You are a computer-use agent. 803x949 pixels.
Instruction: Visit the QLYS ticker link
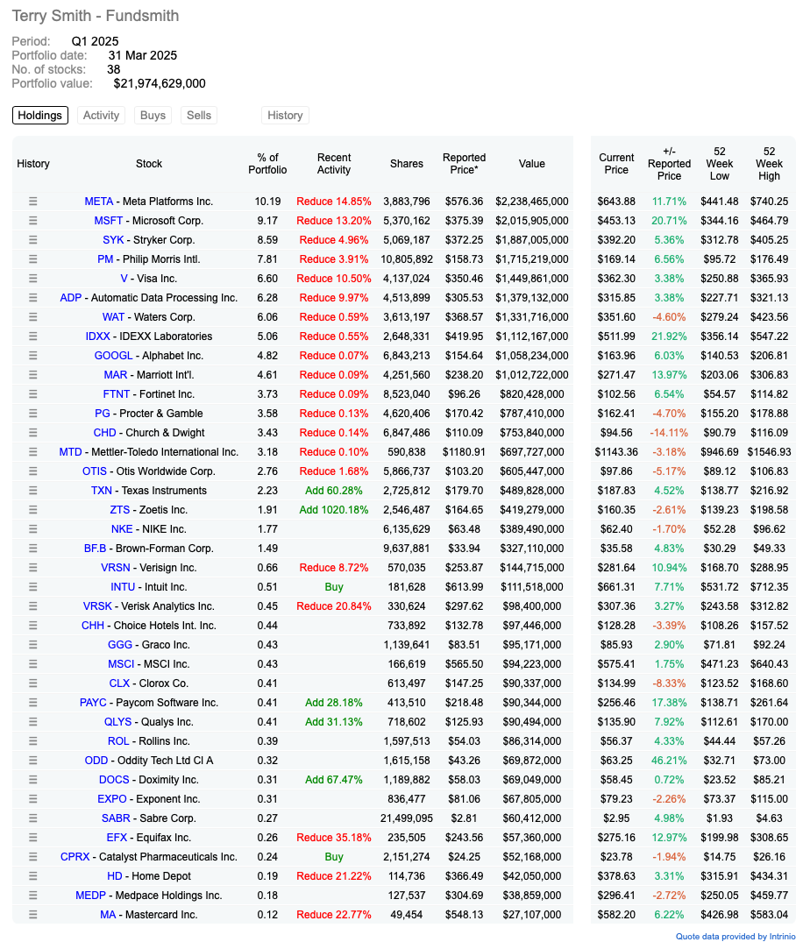pos(117,722)
